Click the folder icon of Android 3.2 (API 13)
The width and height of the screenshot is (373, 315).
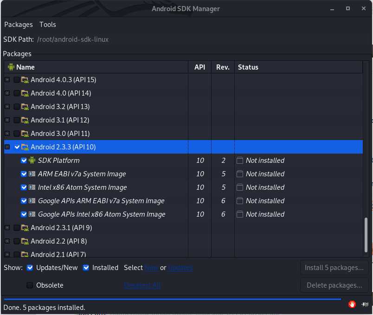pos(25,107)
